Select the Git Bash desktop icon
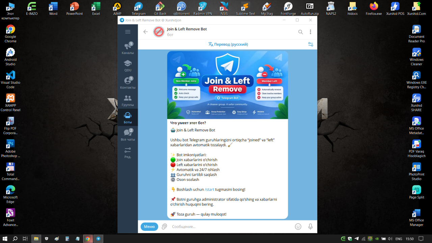This screenshot has width=432, height=243. 160,9
